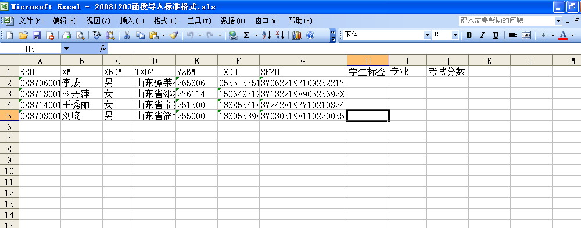Screen dimensions: 581x228
Task: Select the SFZH header cell
Action: (x=303, y=72)
